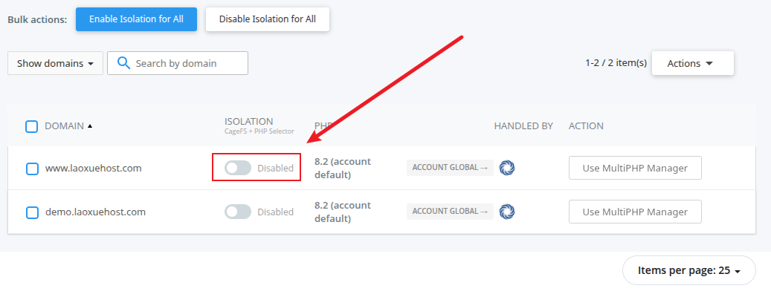
Task: Click the Search by domain field
Action: (x=186, y=63)
